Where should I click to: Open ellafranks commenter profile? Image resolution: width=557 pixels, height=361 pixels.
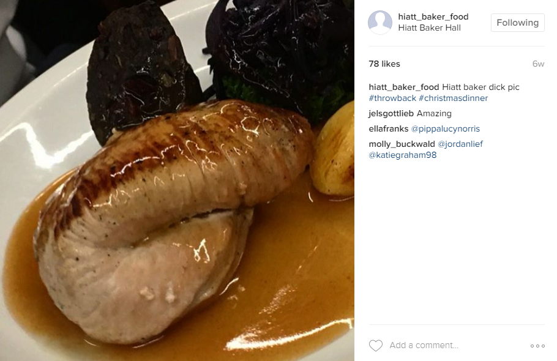click(388, 129)
